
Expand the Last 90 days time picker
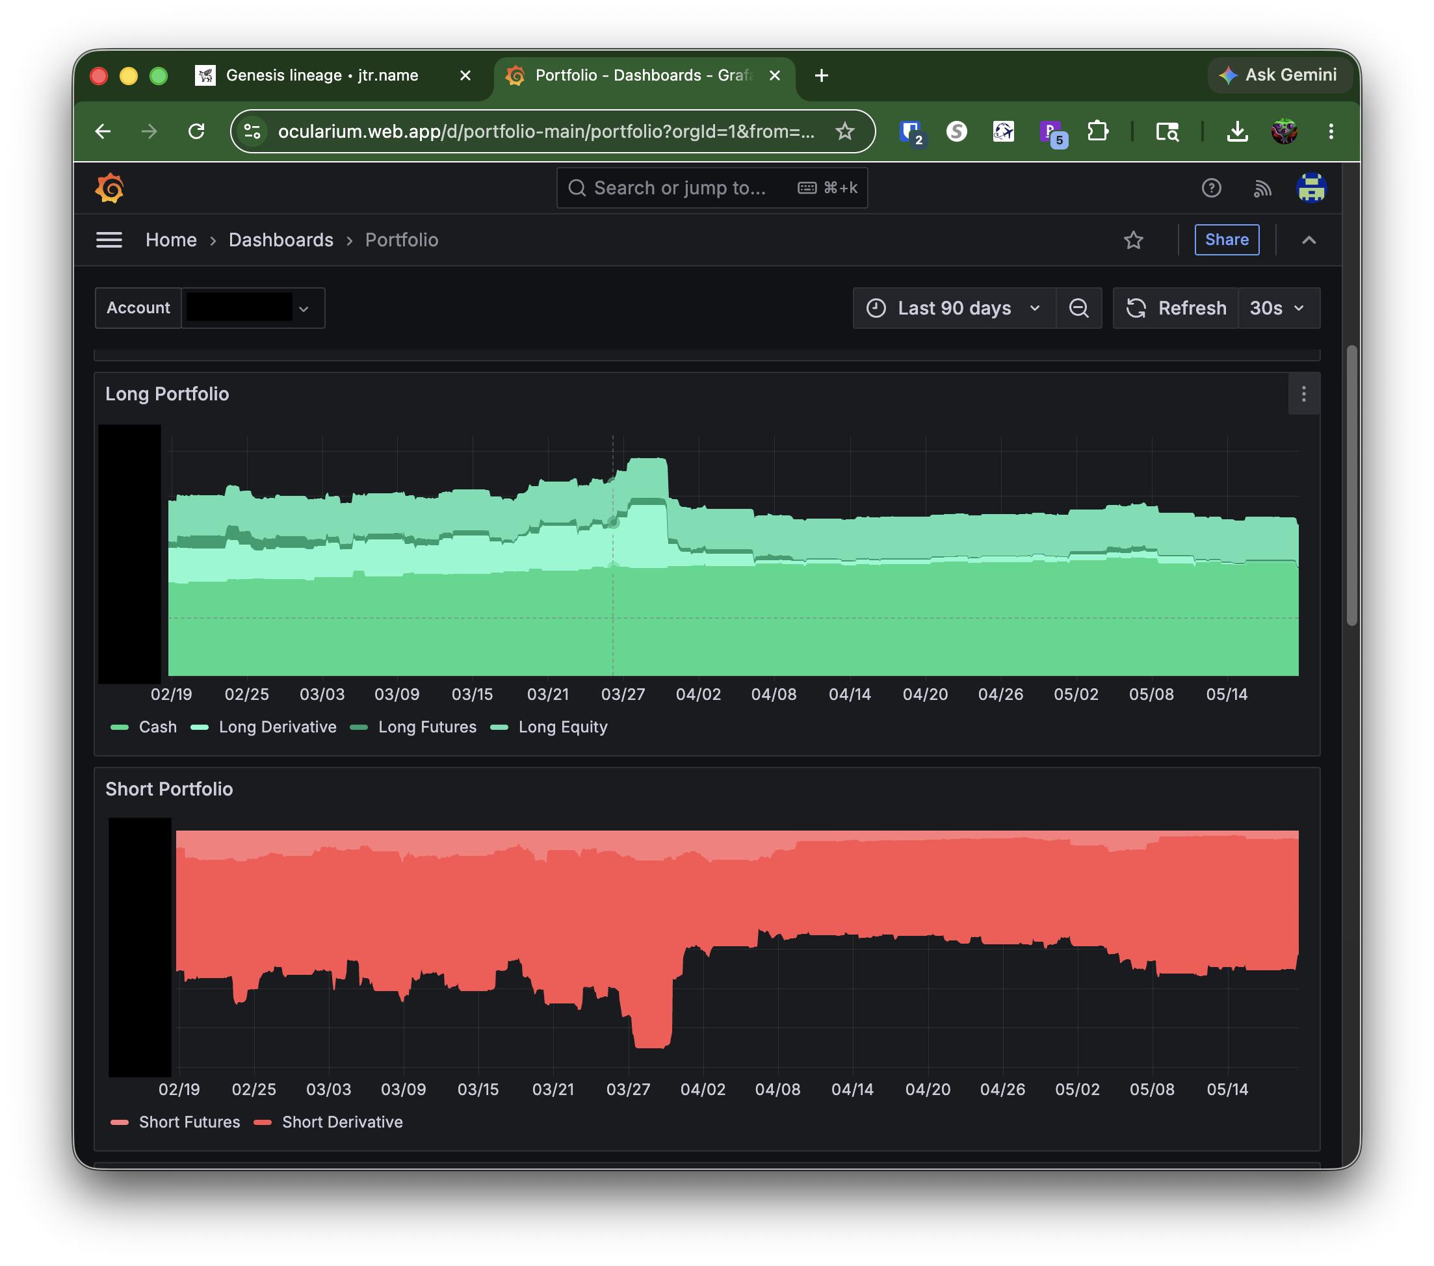[954, 308]
